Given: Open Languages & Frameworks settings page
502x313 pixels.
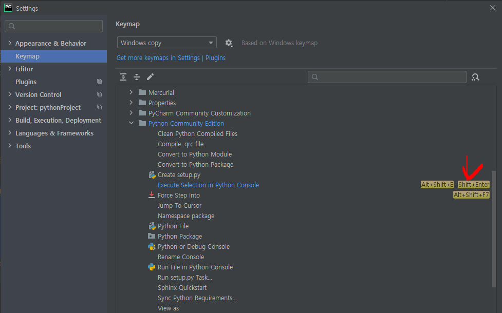Looking at the screenshot, I should pyautogui.click(x=54, y=133).
